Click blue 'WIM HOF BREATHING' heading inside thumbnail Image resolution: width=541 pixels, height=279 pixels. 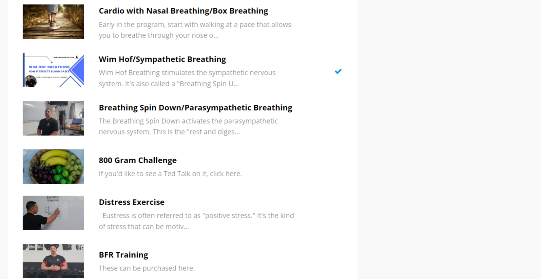click(49, 67)
